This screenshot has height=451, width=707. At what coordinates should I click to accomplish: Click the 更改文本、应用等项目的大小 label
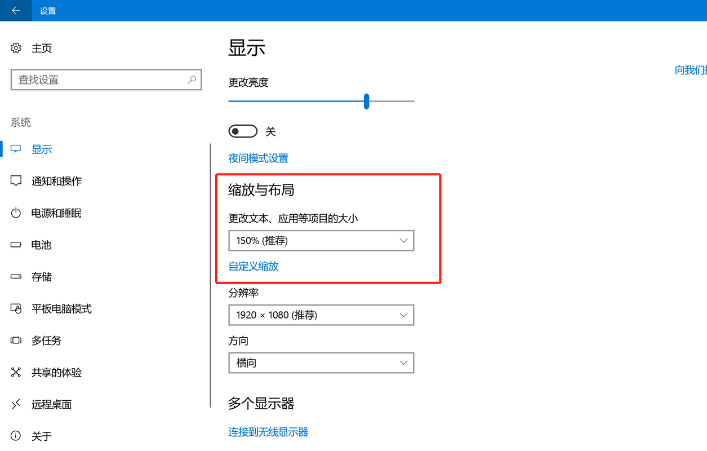[293, 219]
